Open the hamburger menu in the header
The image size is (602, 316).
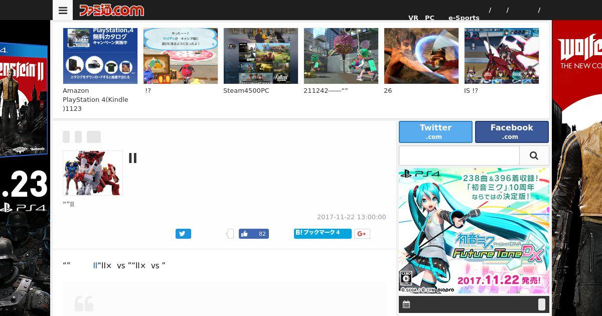(x=63, y=10)
